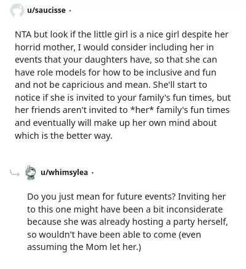Click the text "Do you just mean for future events?"
The height and width of the screenshot is (269, 246).
click(x=101, y=197)
